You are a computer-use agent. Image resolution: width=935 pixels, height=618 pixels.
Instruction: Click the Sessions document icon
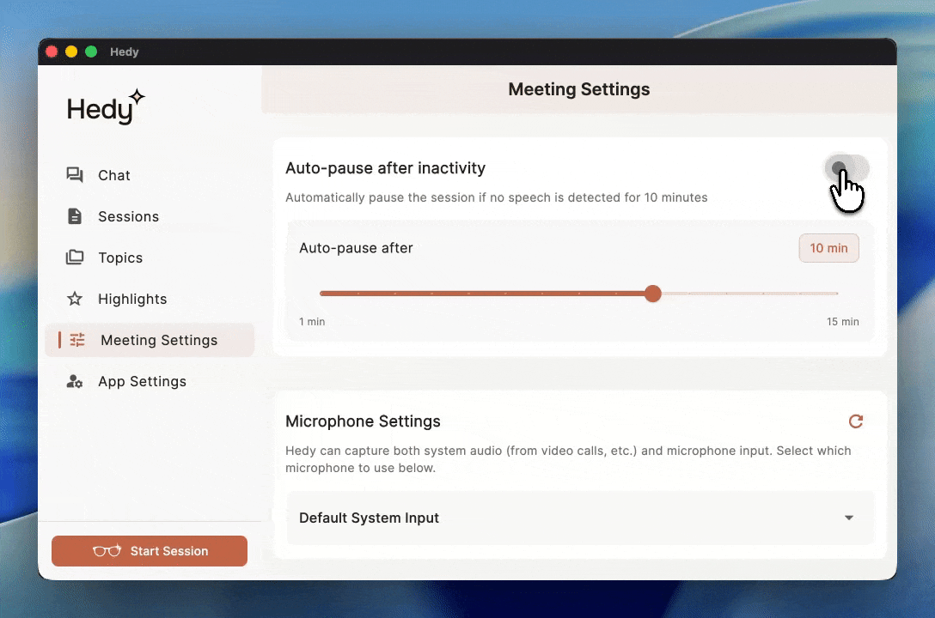pyautogui.click(x=75, y=216)
